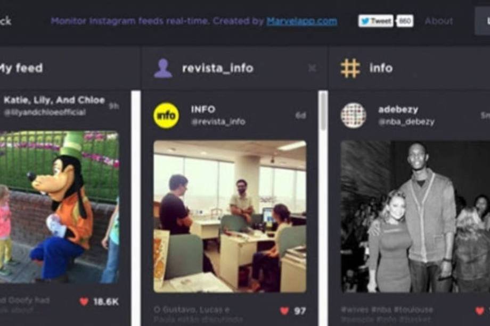Open the @nba_debezy username link

[x=406, y=122]
